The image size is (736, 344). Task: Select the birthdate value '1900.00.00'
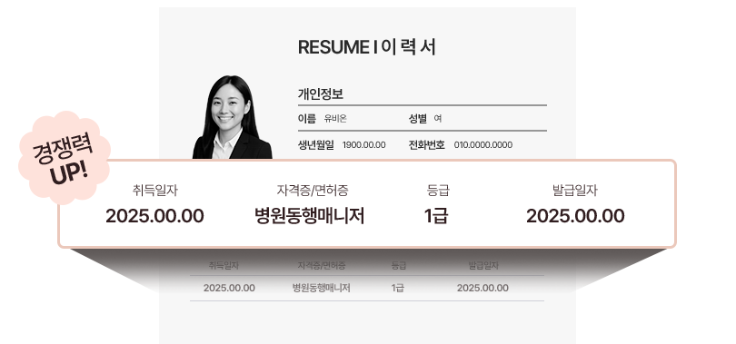pos(363,145)
